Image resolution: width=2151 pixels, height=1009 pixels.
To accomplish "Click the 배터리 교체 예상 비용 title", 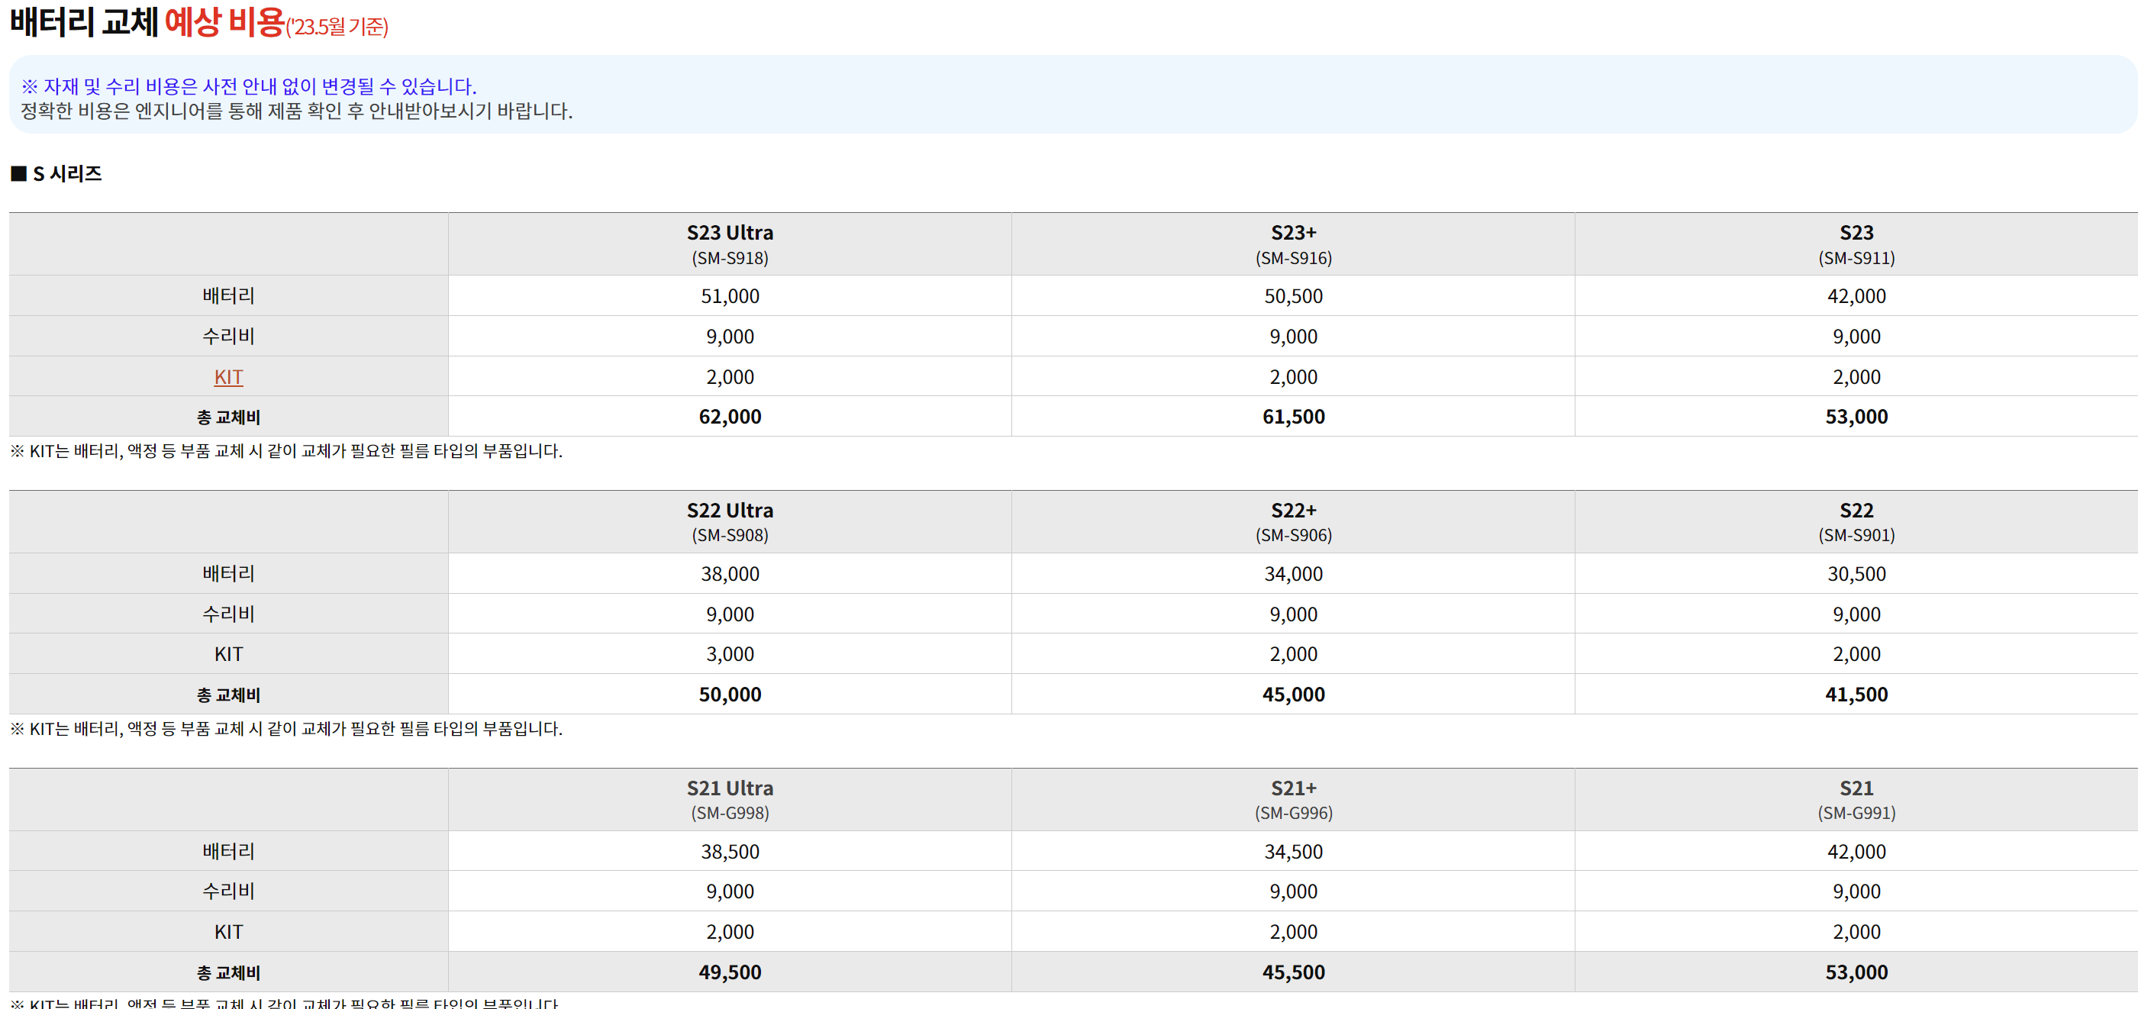I will click(197, 23).
